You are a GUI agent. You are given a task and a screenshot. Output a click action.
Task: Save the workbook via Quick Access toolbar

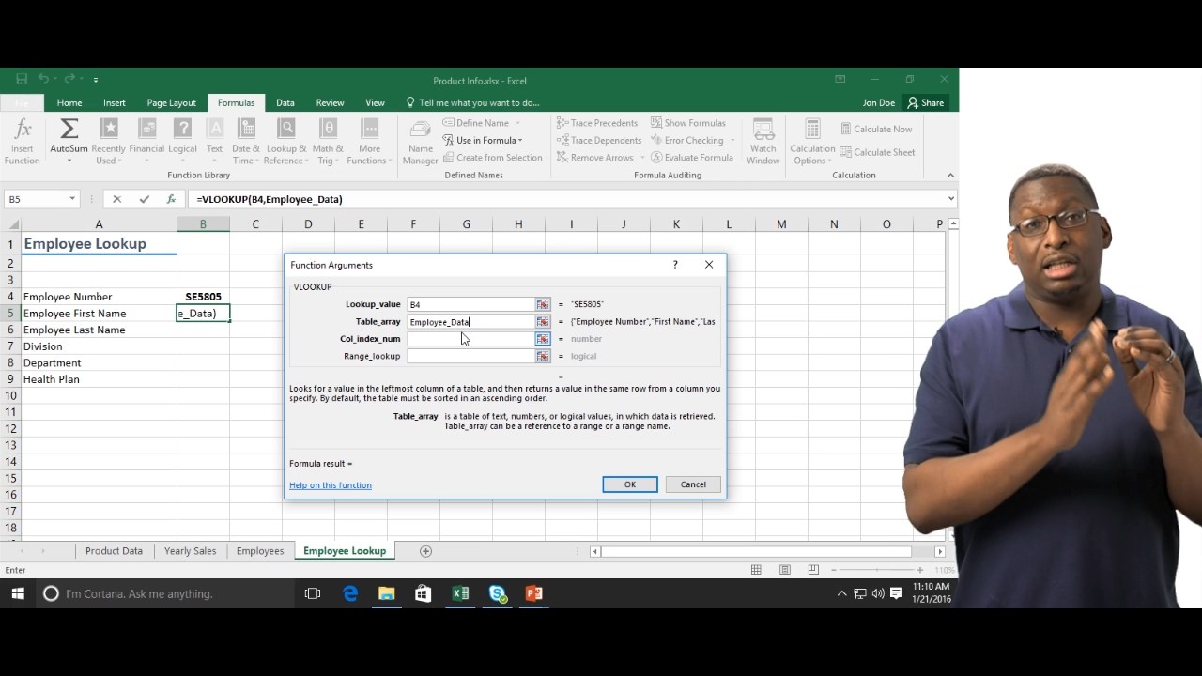coord(22,80)
